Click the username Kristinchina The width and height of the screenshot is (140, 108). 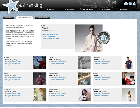53,90
